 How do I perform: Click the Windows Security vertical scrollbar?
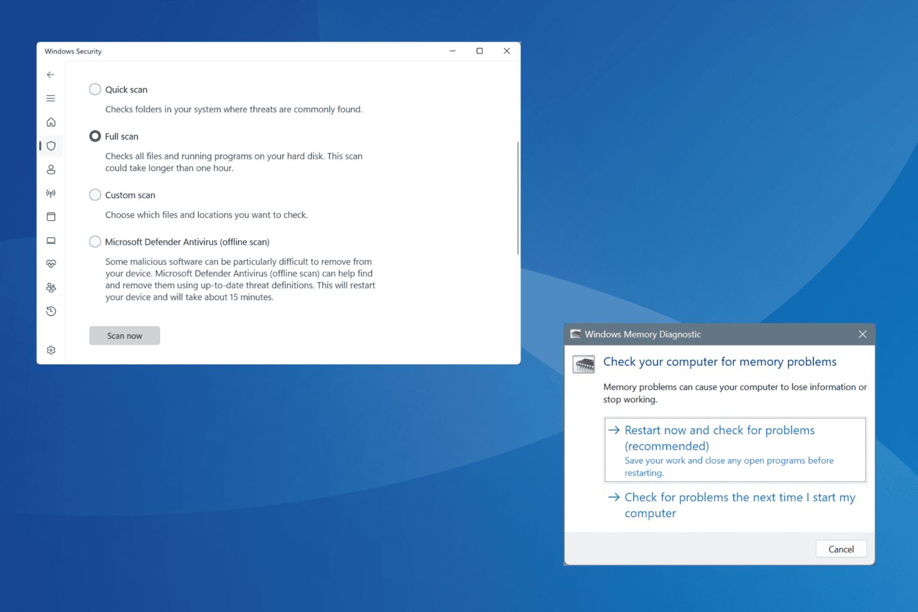[518, 198]
